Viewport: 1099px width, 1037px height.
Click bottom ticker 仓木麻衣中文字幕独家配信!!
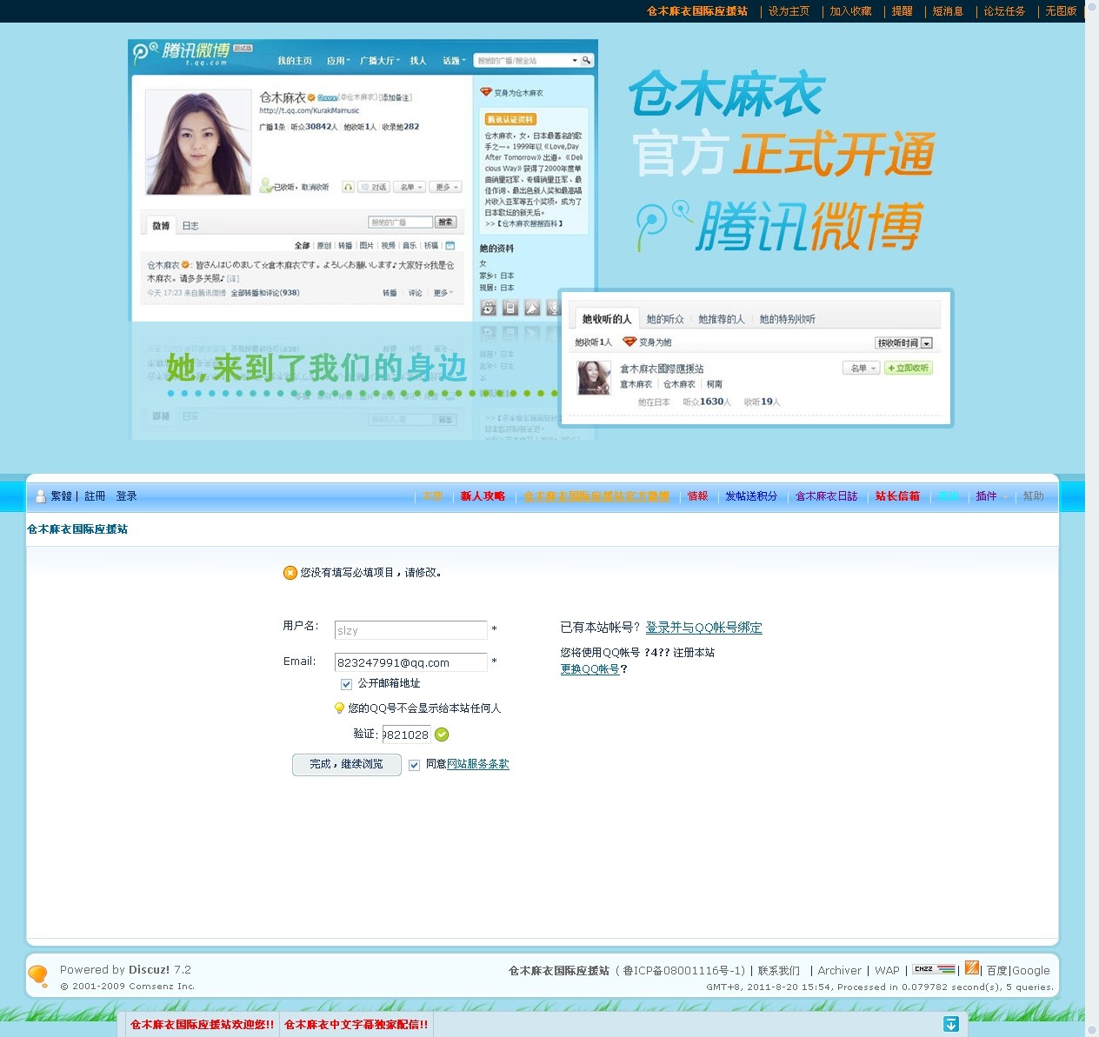point(356,1025)
